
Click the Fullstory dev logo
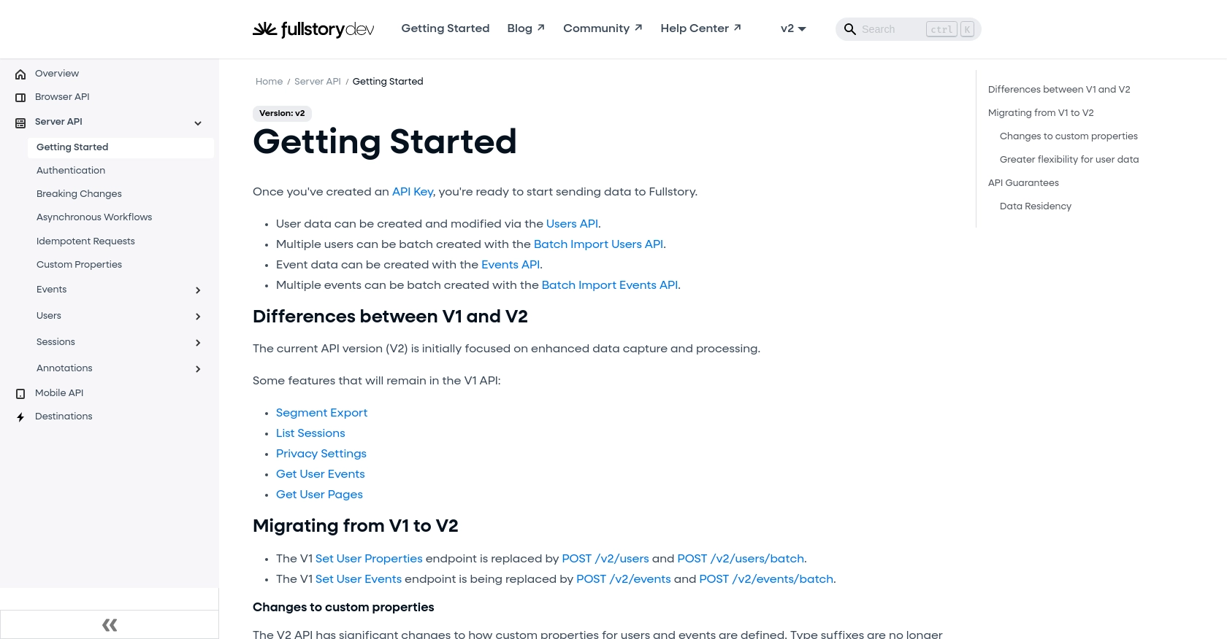tap(313, 29)
